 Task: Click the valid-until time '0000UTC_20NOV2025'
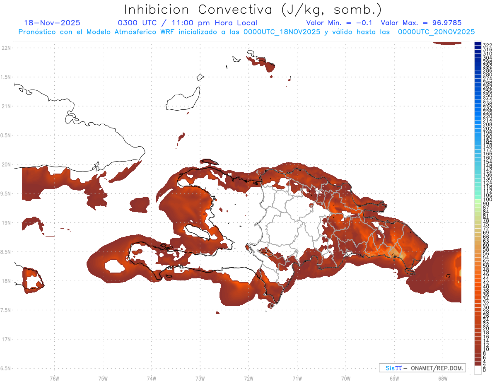[436, 31]
